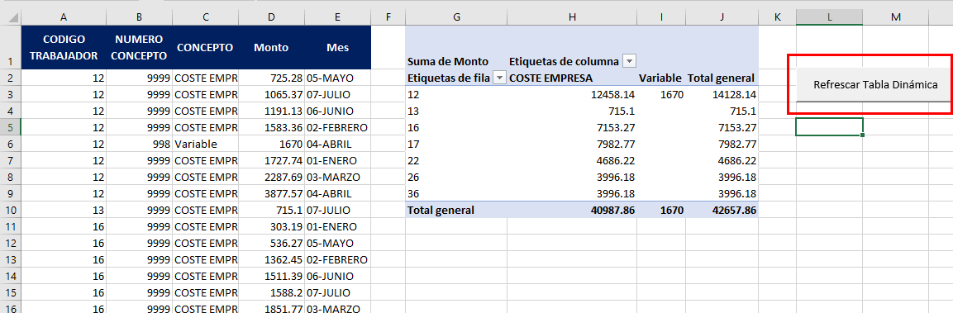Select column D header

(271, 17)
